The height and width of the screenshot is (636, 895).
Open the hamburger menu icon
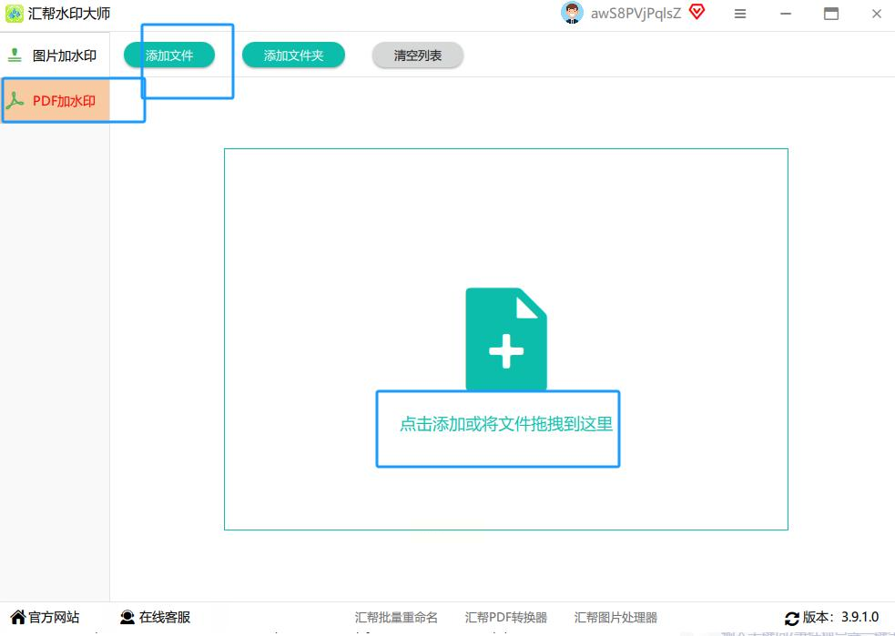click(739, 14)
